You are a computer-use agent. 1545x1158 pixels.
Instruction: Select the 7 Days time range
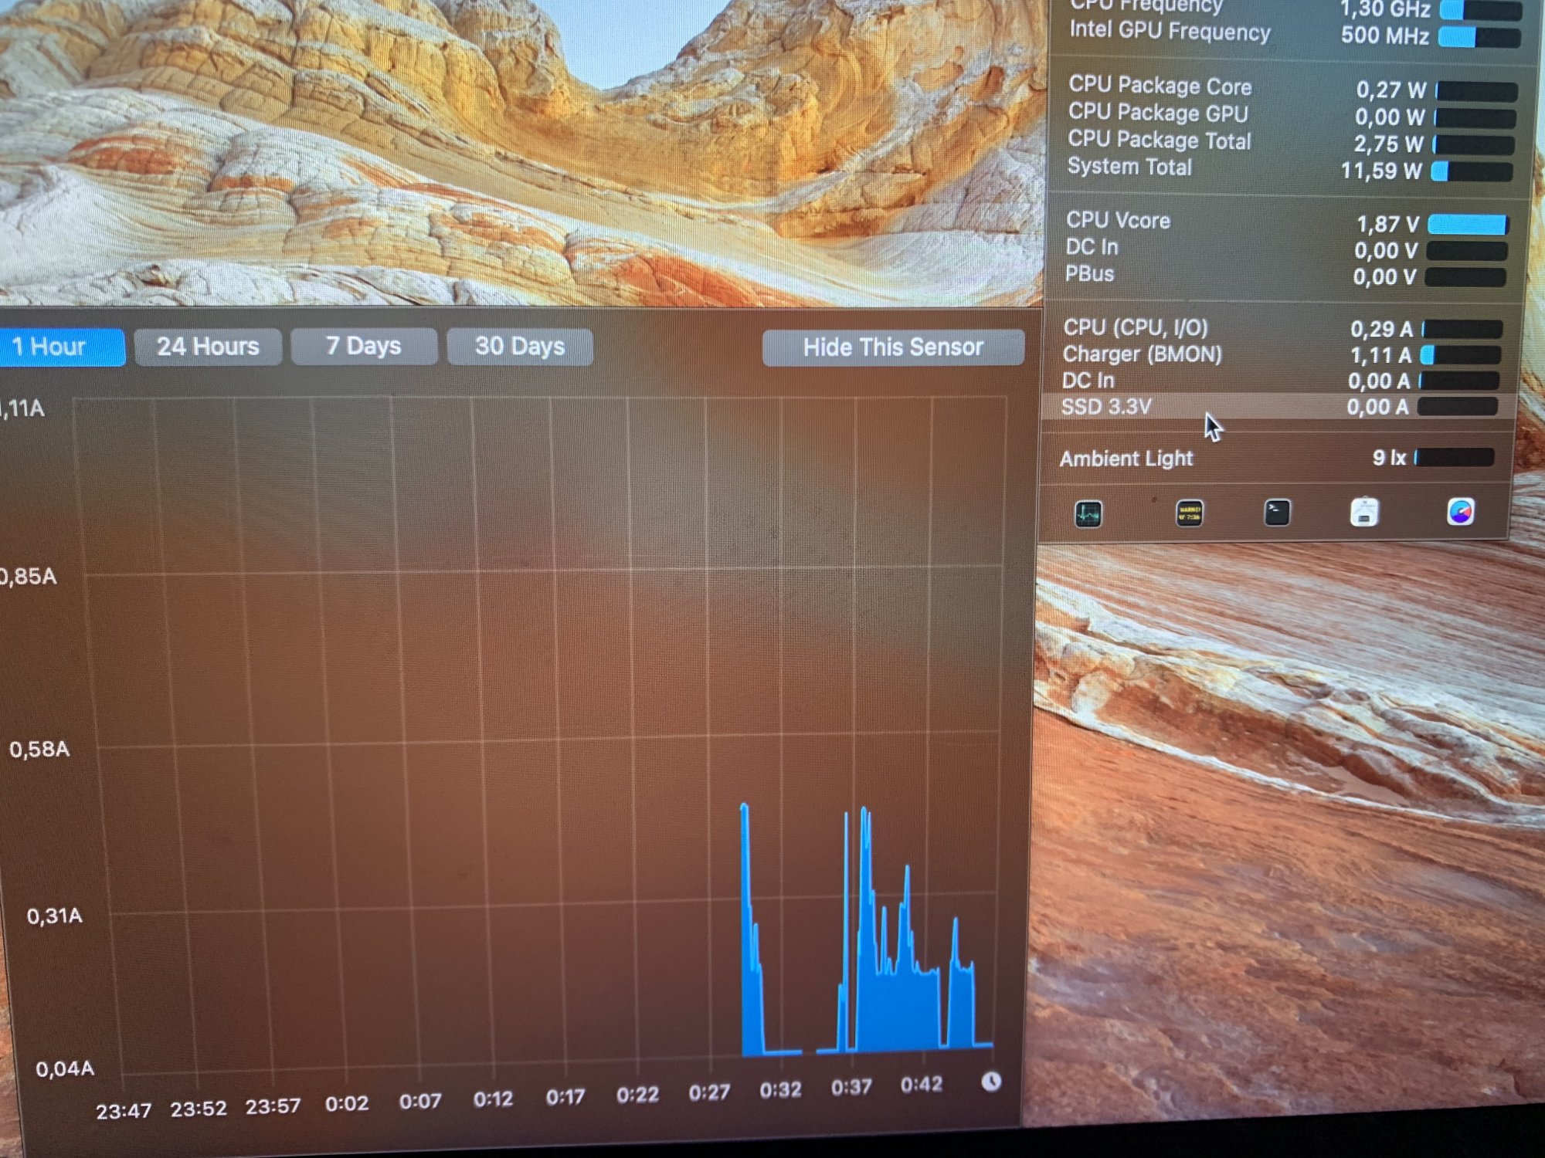pyautogui.click(x=364, y=346)
